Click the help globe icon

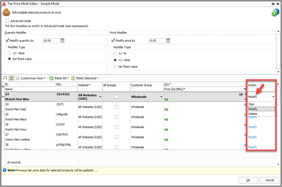275,12
